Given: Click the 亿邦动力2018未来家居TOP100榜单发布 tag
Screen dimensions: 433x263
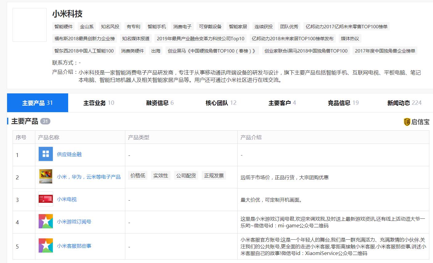Looking at the screenshot, I should click(x=293, y=38).
